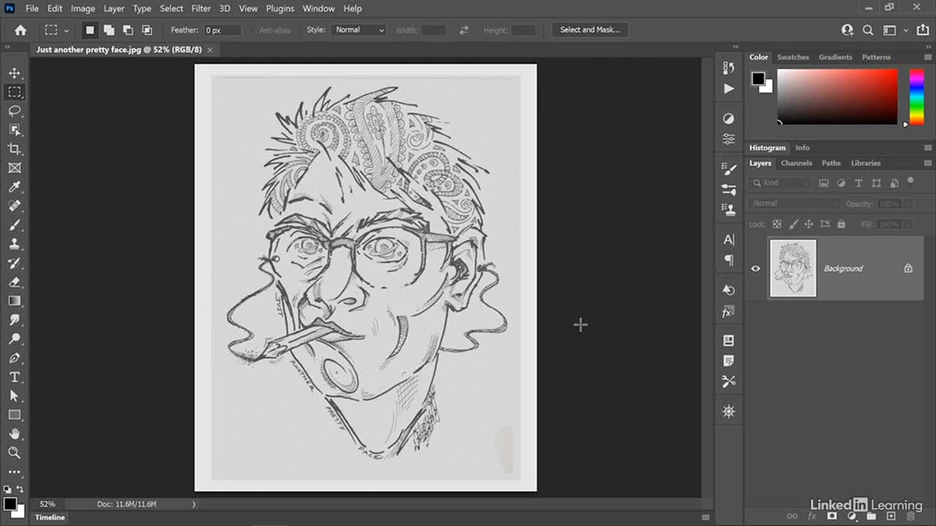The width and height of the screenshot is (936, 526).
Task: Open the Actions panel play icon
Action: 728,88
